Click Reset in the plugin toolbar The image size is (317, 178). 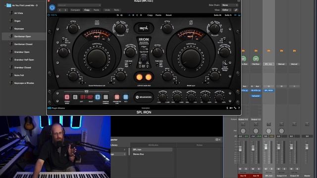click(x=168, y=15)
